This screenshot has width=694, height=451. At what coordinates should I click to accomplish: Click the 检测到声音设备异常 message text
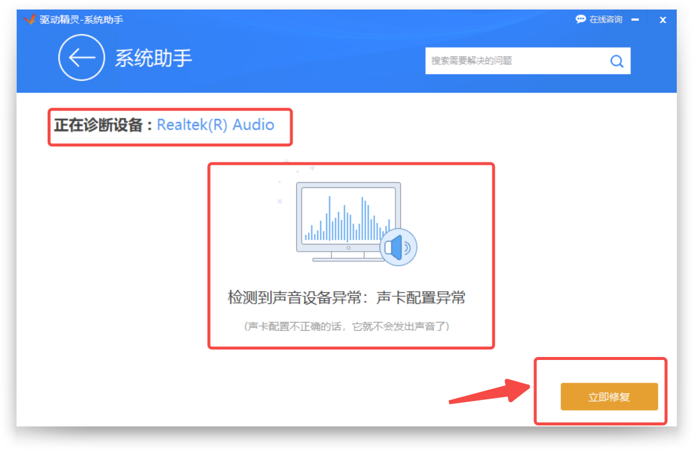coord(347,298)
